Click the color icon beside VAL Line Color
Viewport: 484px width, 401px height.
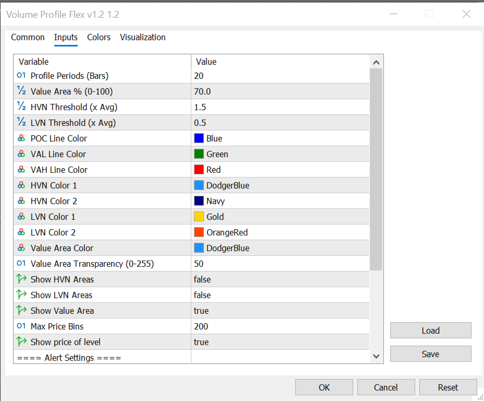(21, 154)
